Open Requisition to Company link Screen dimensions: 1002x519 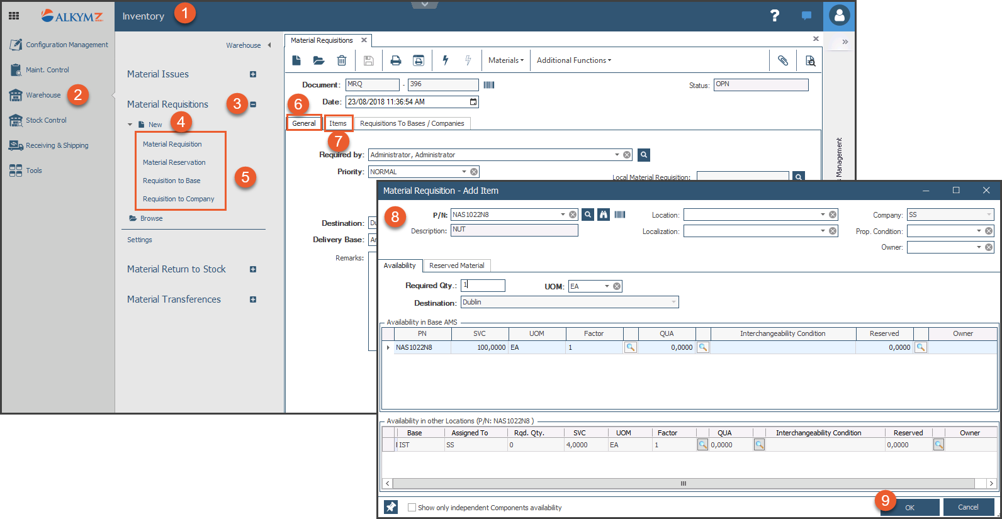point(178,199)
